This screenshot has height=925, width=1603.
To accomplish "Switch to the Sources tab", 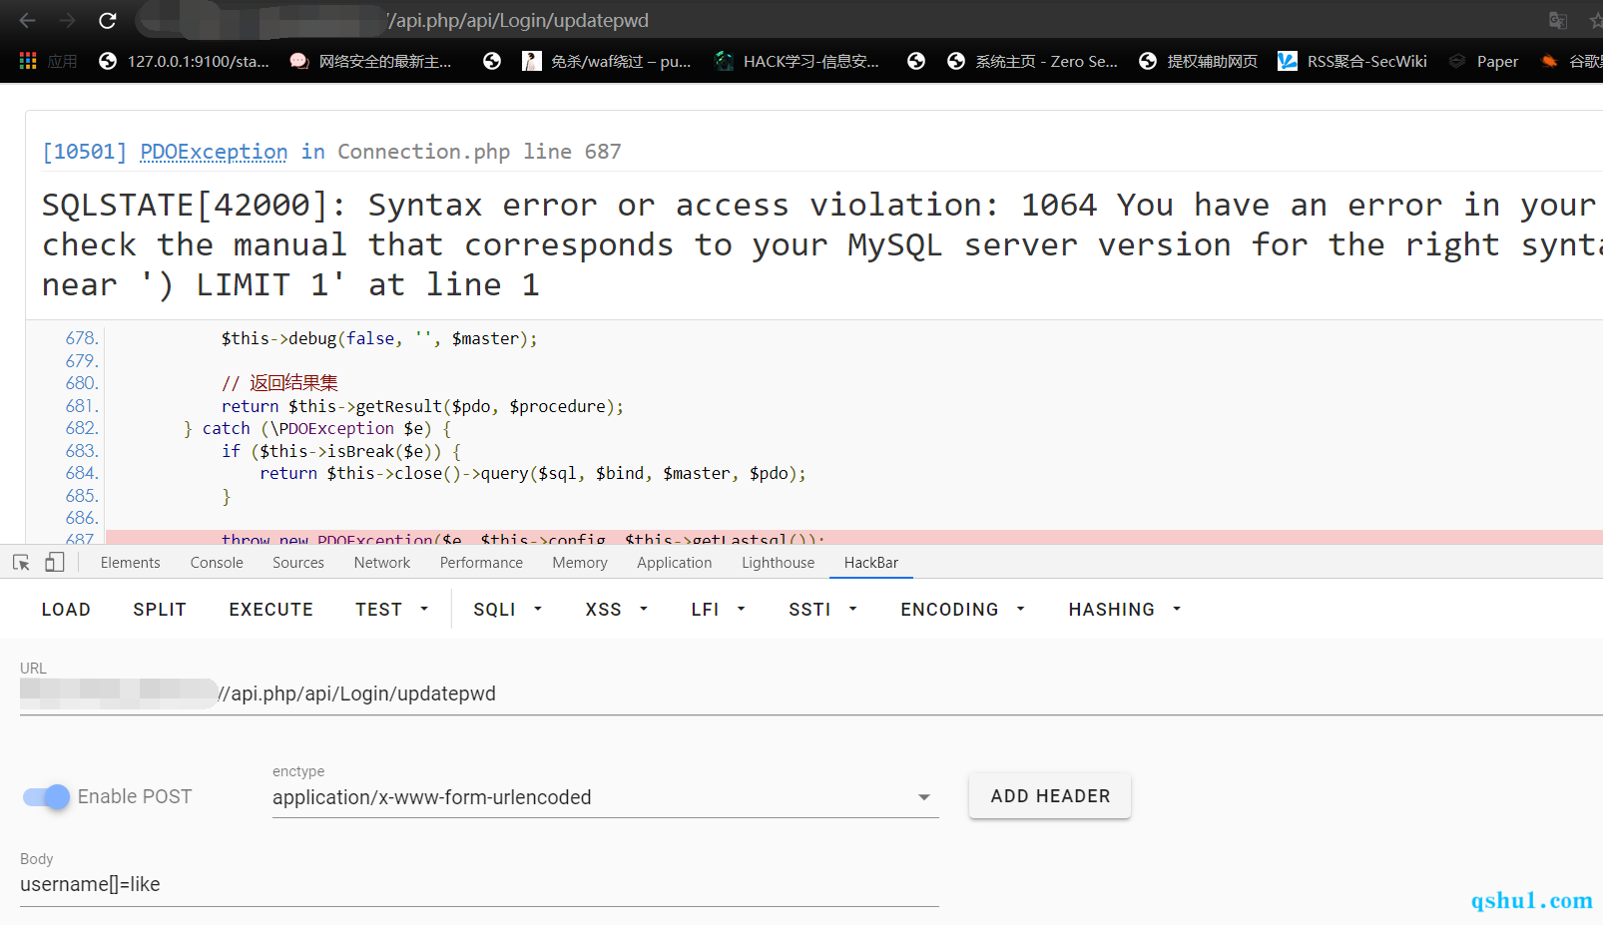I will point(298,563).
